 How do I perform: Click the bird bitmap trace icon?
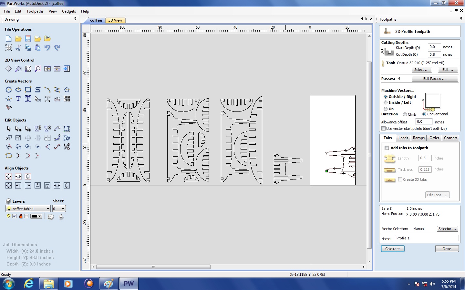(x=8, y=107)
